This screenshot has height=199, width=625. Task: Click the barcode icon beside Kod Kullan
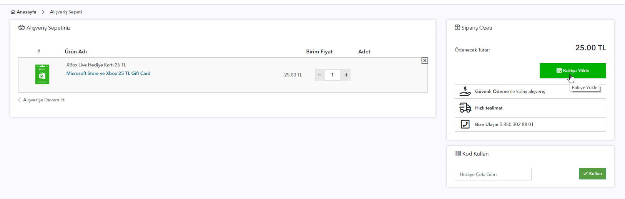(x=458, y=153)
